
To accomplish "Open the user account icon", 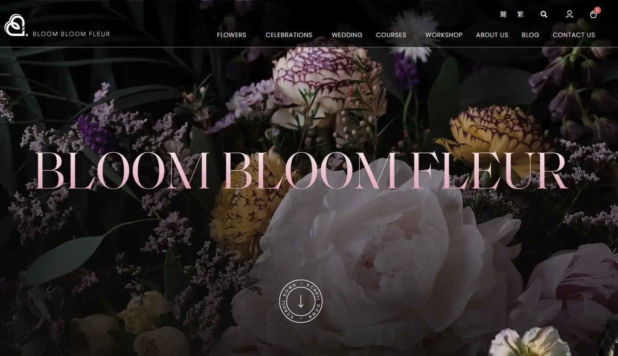I will (x=569, y=14).
